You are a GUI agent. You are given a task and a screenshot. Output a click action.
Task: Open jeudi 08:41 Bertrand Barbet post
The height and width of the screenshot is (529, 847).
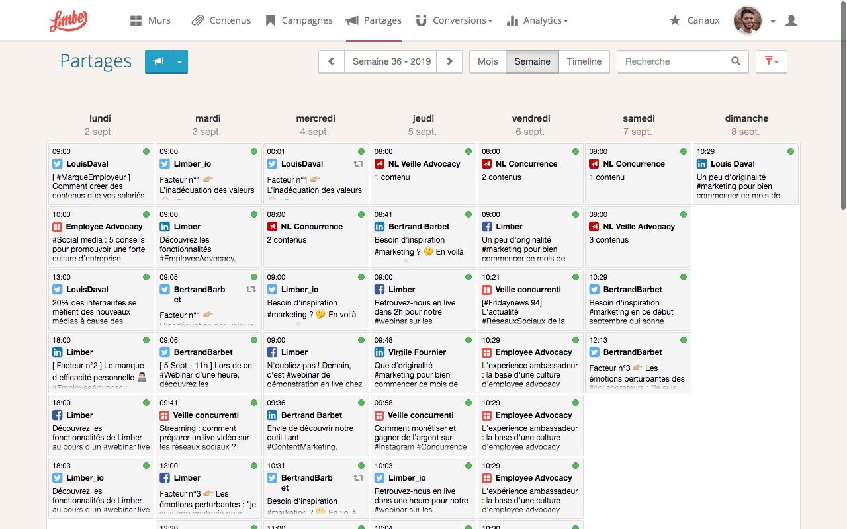[x=423, y=237]
